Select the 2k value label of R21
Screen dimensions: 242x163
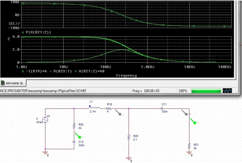pos(195,148)
